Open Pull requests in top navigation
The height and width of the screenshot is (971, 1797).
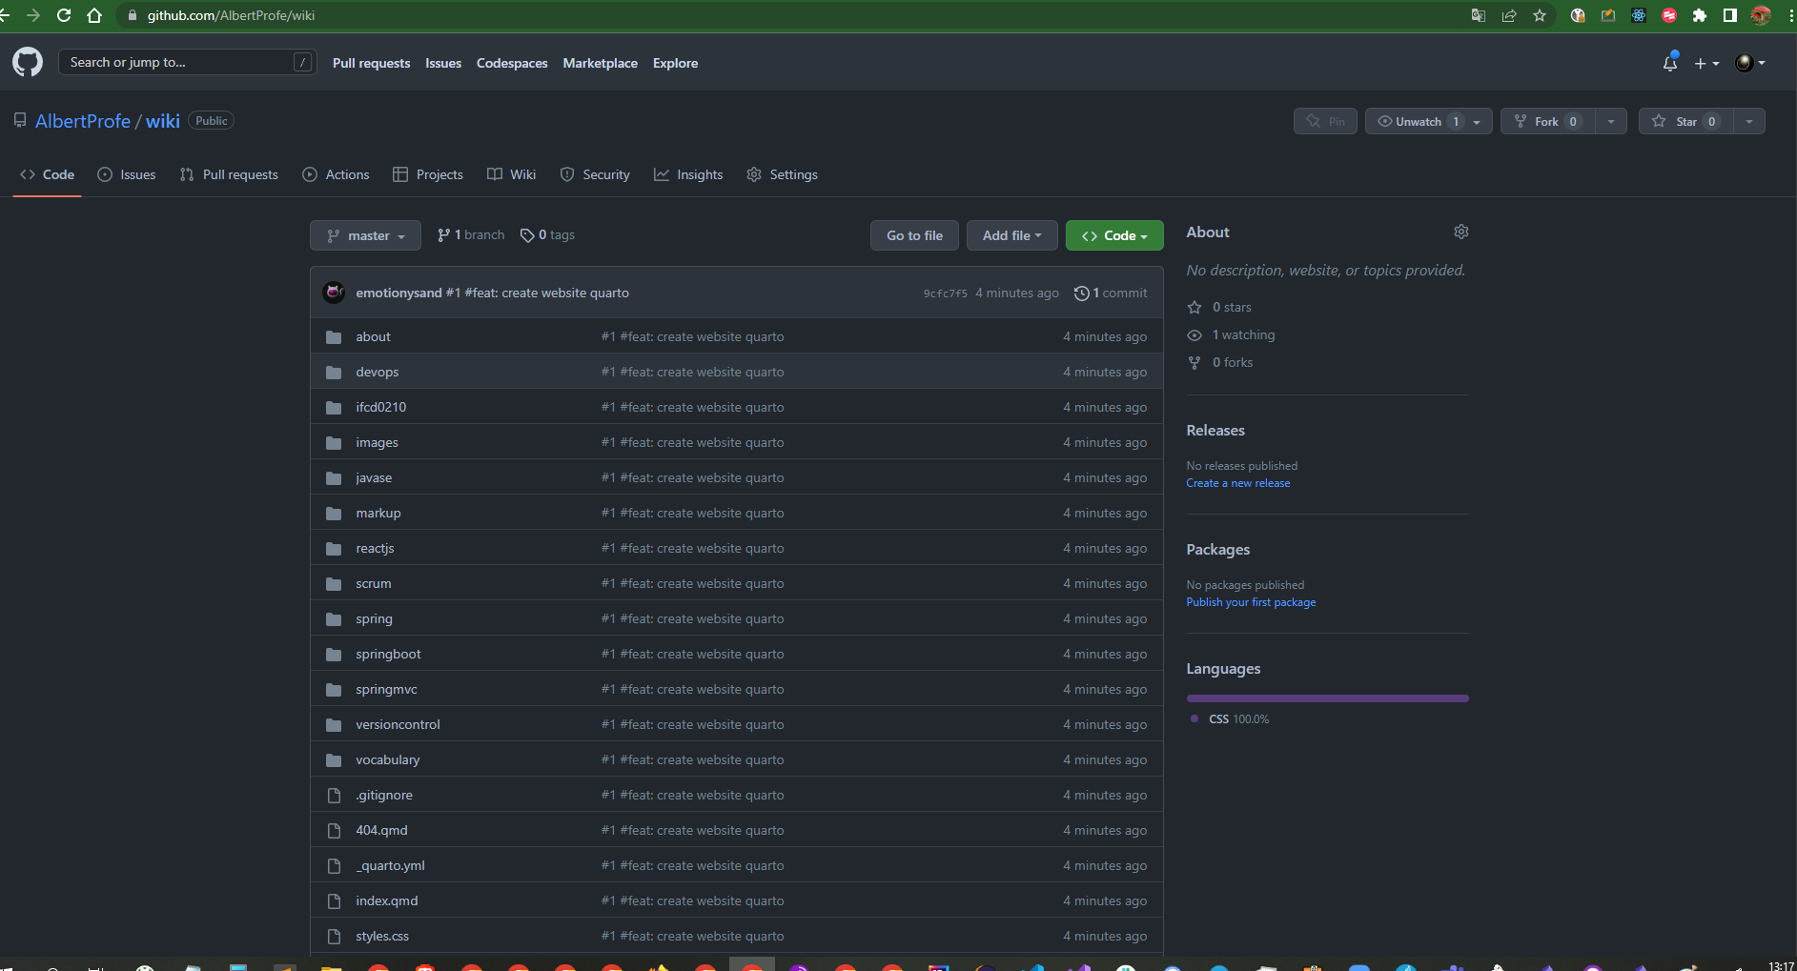point(371,63)
